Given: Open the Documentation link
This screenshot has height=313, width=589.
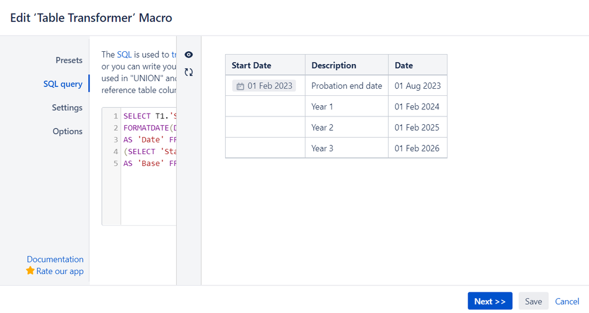Looking at the screenshot, I should pos(55,259).
